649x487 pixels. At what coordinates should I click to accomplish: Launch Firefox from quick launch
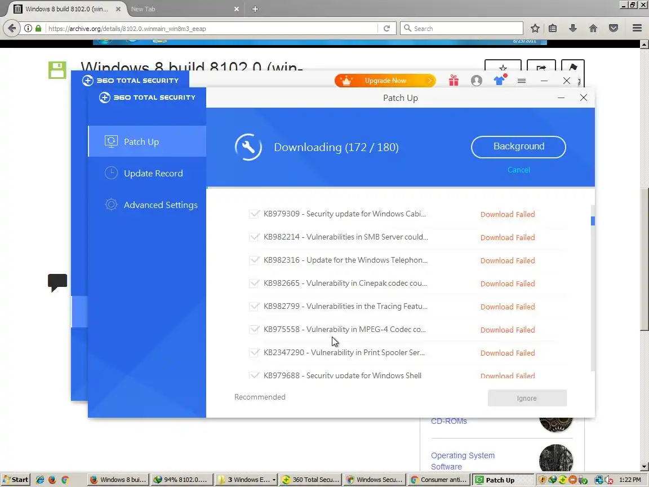click(52, 480)
